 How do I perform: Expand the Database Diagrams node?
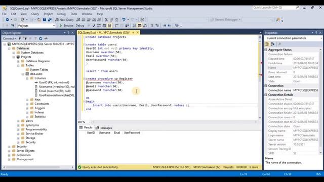pos(18,61)
